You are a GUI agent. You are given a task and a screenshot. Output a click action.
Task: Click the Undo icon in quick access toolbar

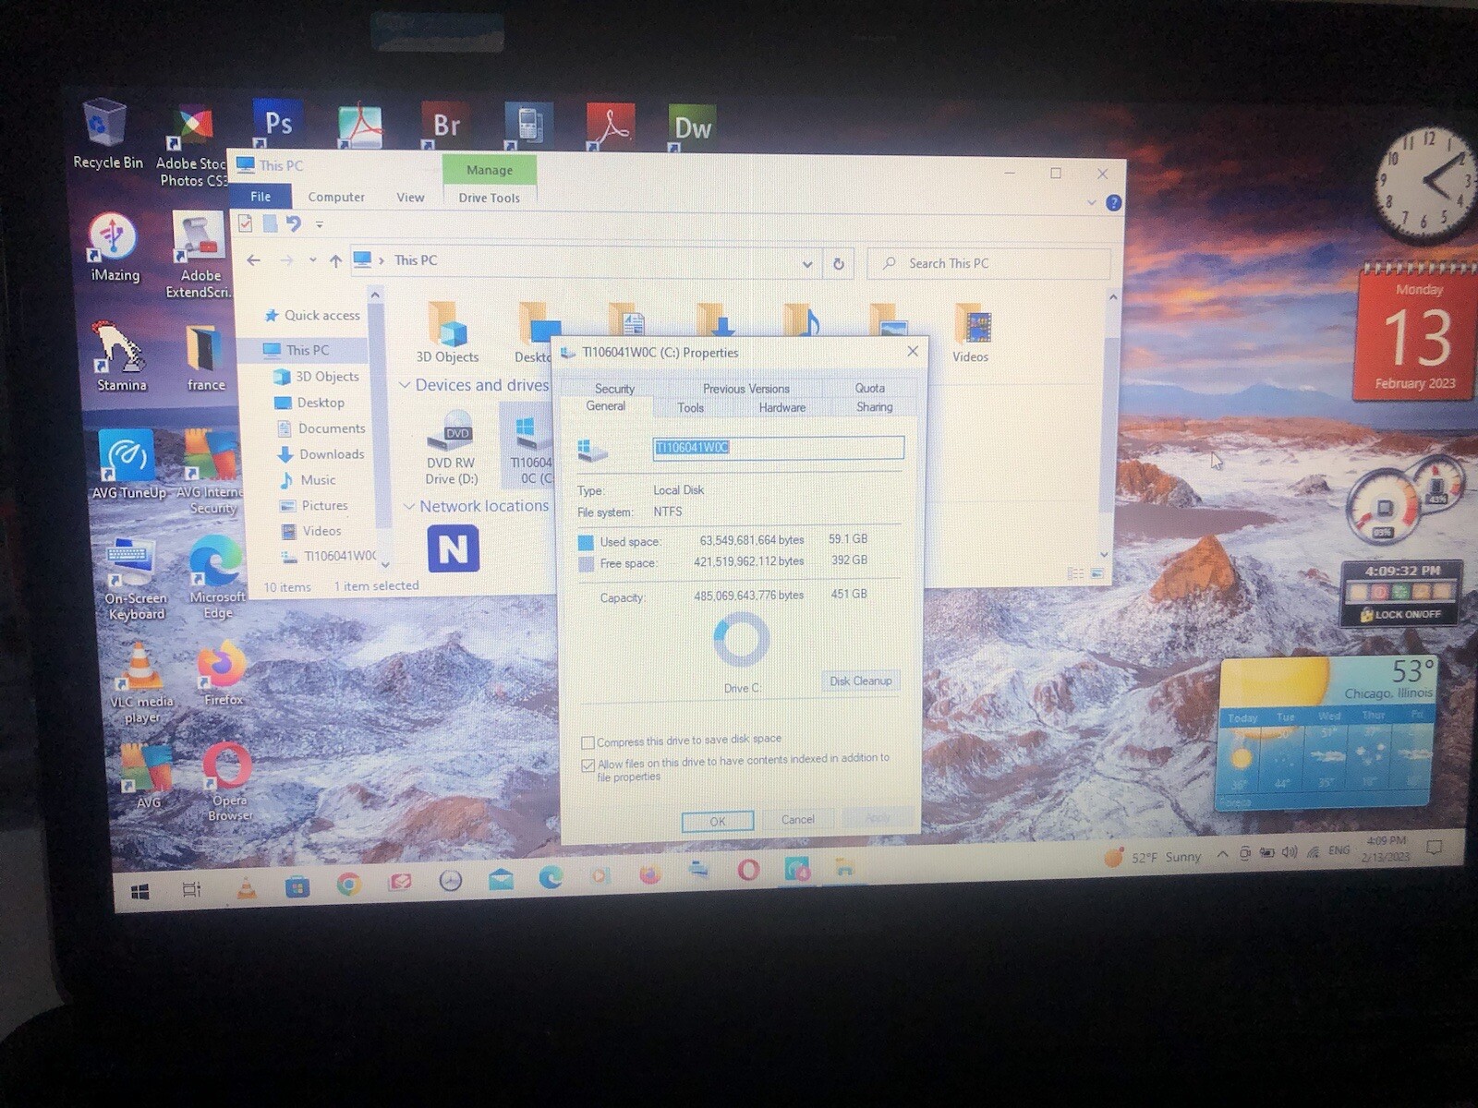pyautogui.click(x=293, y=223)
